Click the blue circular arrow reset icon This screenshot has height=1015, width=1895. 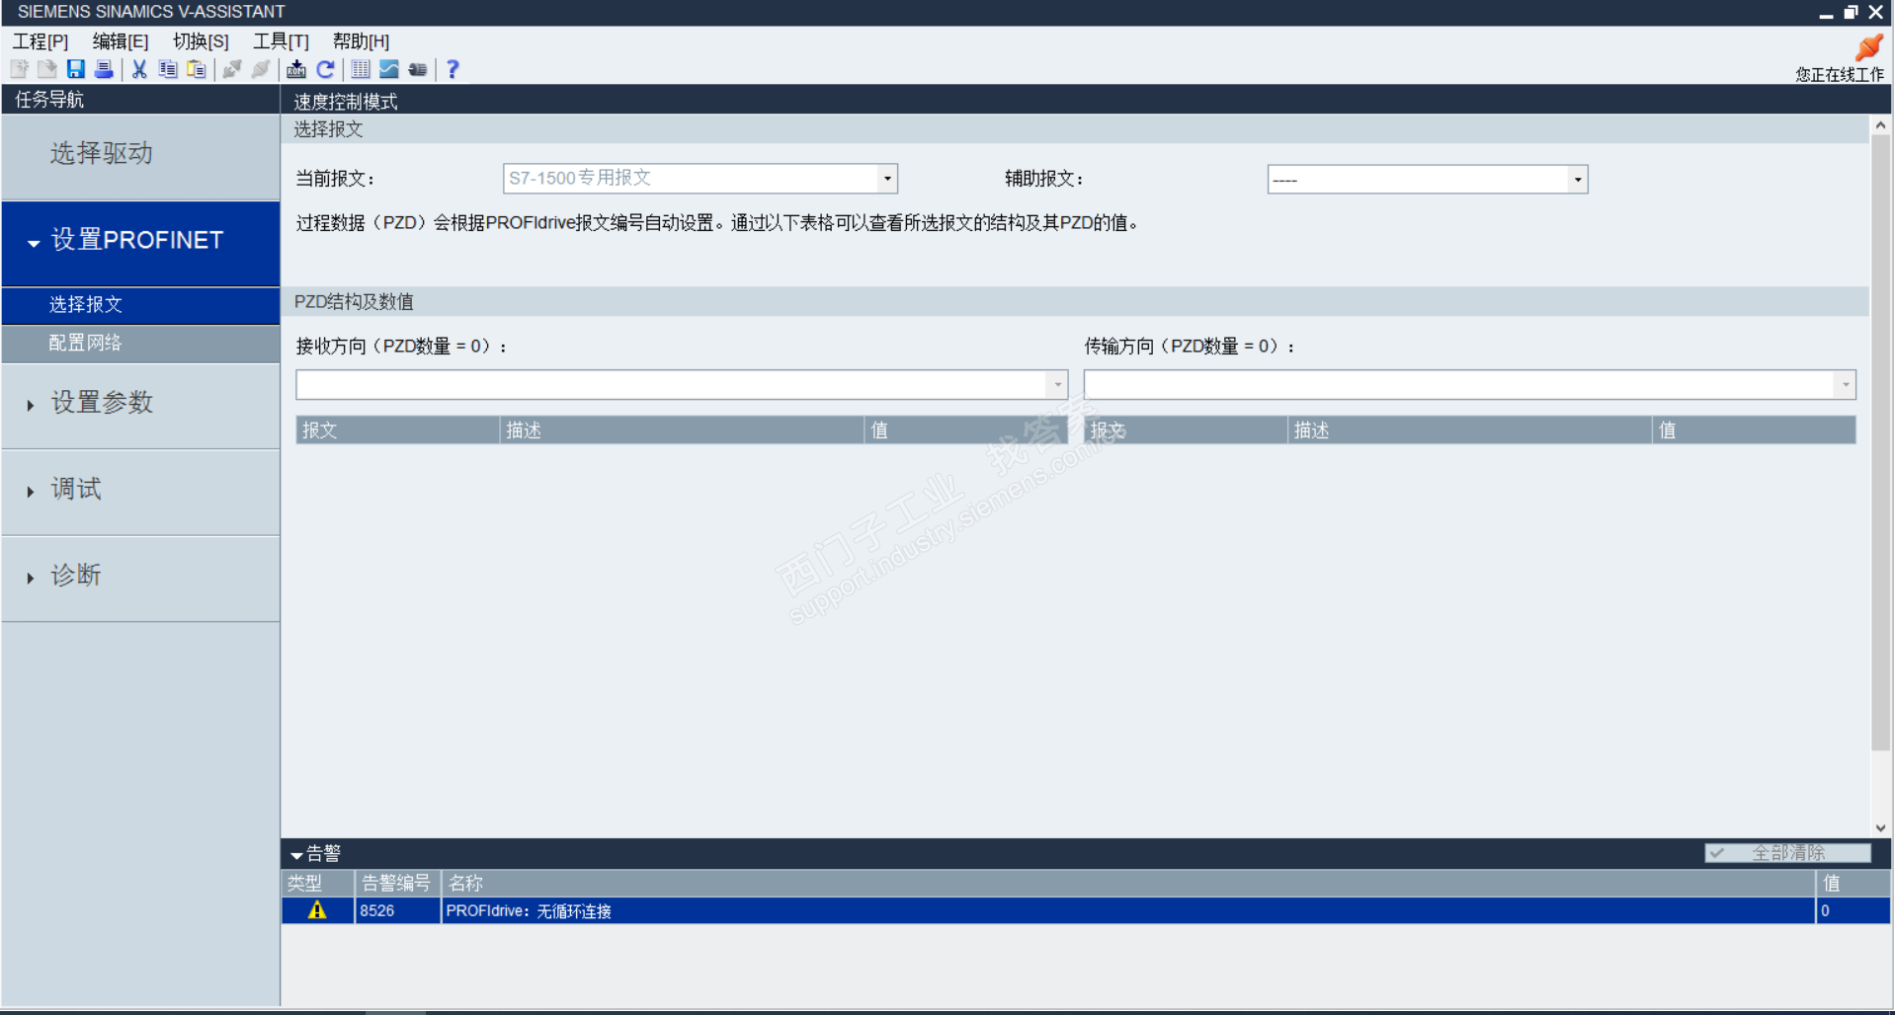pos(325,69)
